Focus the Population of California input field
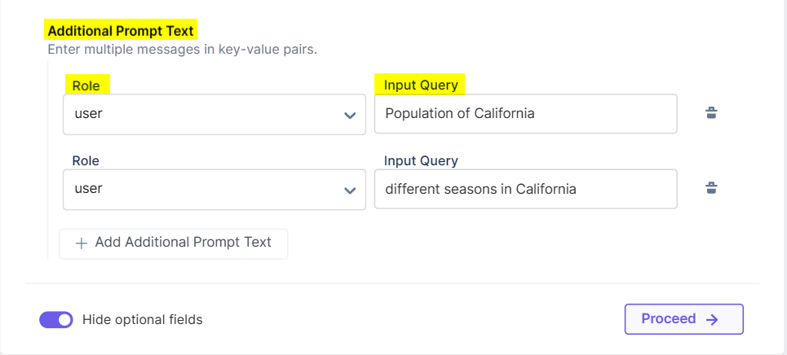 (525, 114)
